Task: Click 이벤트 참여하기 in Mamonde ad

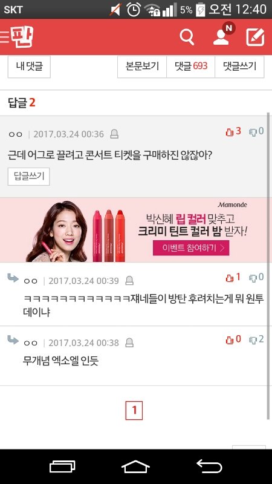Action: click(x=191, y=248)
